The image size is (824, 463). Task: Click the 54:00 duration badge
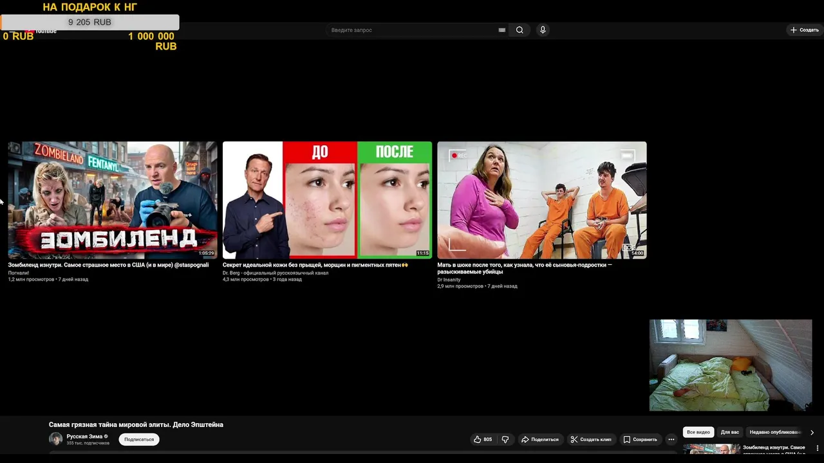[637, 253]
